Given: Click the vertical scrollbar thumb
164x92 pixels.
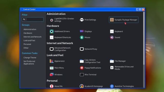Looking at the screenshot, I should [x=144, y=39].
